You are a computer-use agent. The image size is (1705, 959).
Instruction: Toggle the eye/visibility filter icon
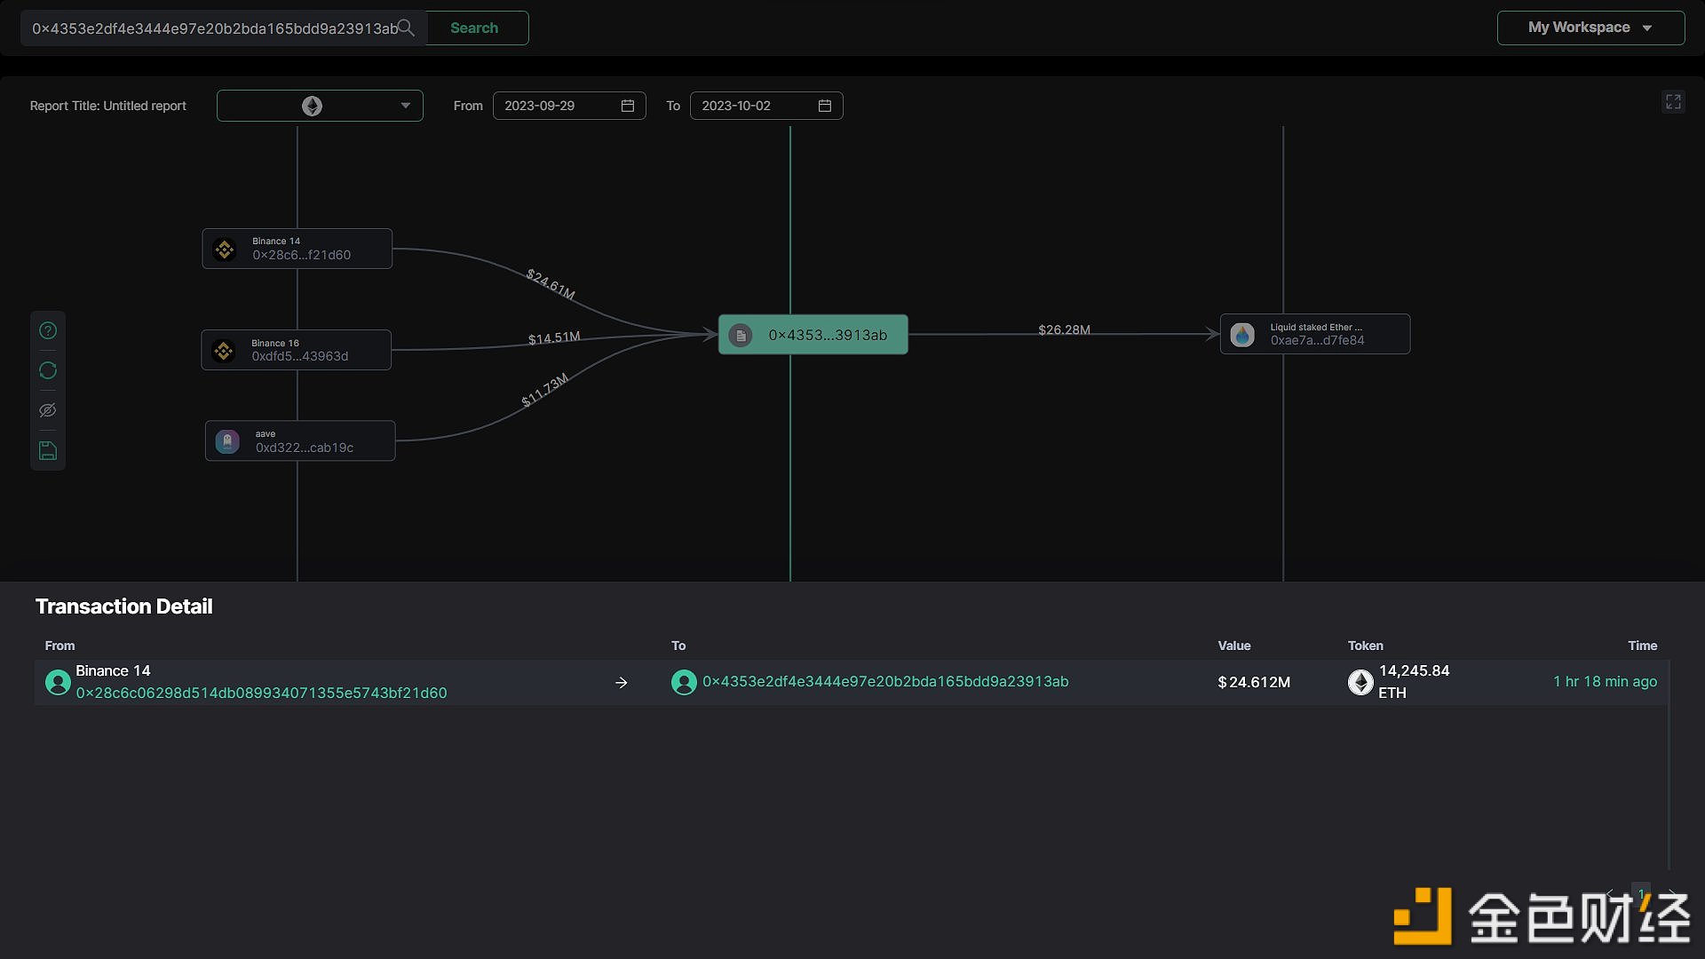click(x=48, y=410)
